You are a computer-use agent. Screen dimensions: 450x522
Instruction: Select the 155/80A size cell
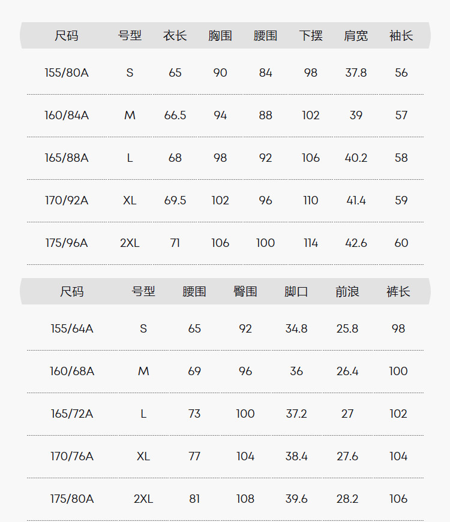(67, 73)
